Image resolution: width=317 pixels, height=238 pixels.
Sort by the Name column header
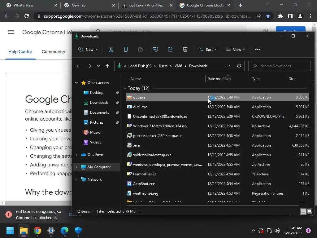pos(136,78)
